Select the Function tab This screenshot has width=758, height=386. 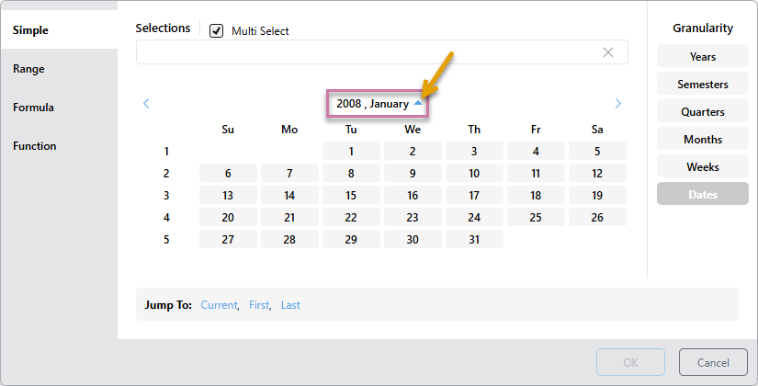[34, 146]
